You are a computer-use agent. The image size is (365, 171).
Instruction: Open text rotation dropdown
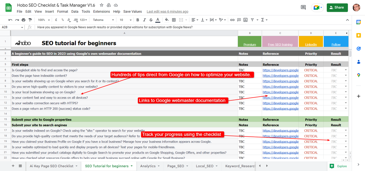point(222,20)
